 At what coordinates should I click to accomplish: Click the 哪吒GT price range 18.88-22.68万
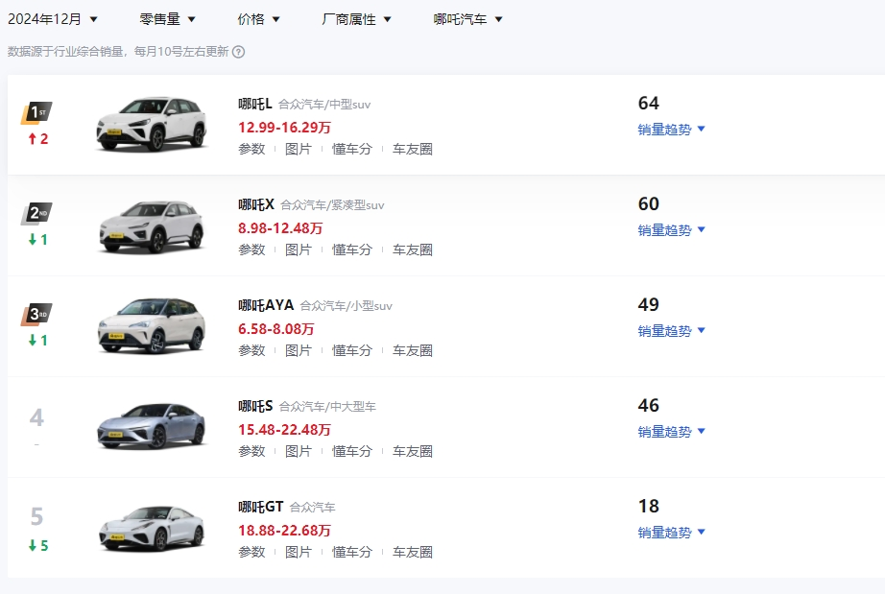tap(284, 531)
